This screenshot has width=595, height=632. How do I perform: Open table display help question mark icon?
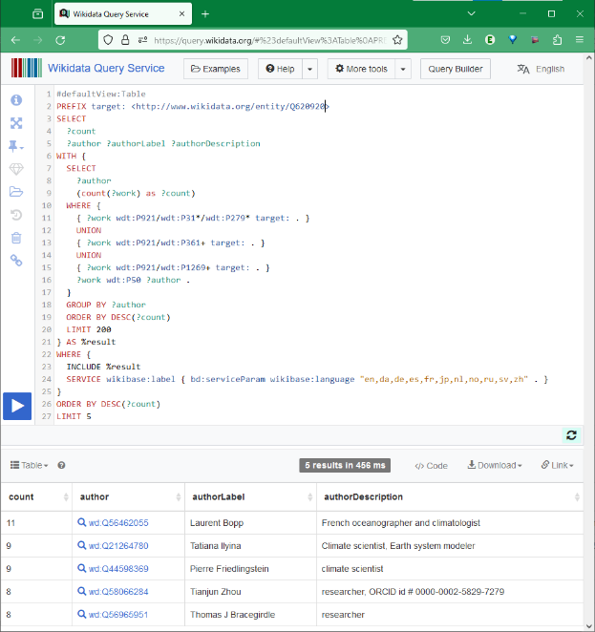pos(61,465)
